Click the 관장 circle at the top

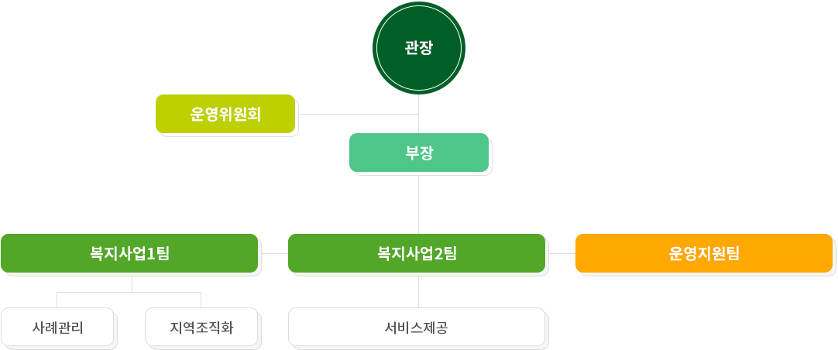coord(418,48)
